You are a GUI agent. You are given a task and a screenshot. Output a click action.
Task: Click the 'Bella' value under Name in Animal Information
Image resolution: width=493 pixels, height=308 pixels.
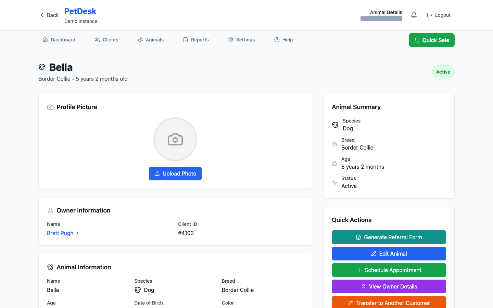click(x=53, y=290)
